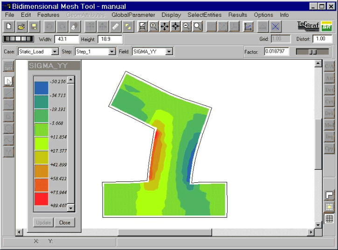Screen dimensions: 338x250
Task: Click the Close button in legend panel
Action: click(65, 222)
